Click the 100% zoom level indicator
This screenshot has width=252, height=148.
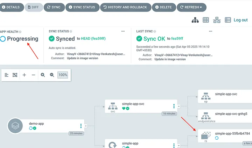(63, 75)
